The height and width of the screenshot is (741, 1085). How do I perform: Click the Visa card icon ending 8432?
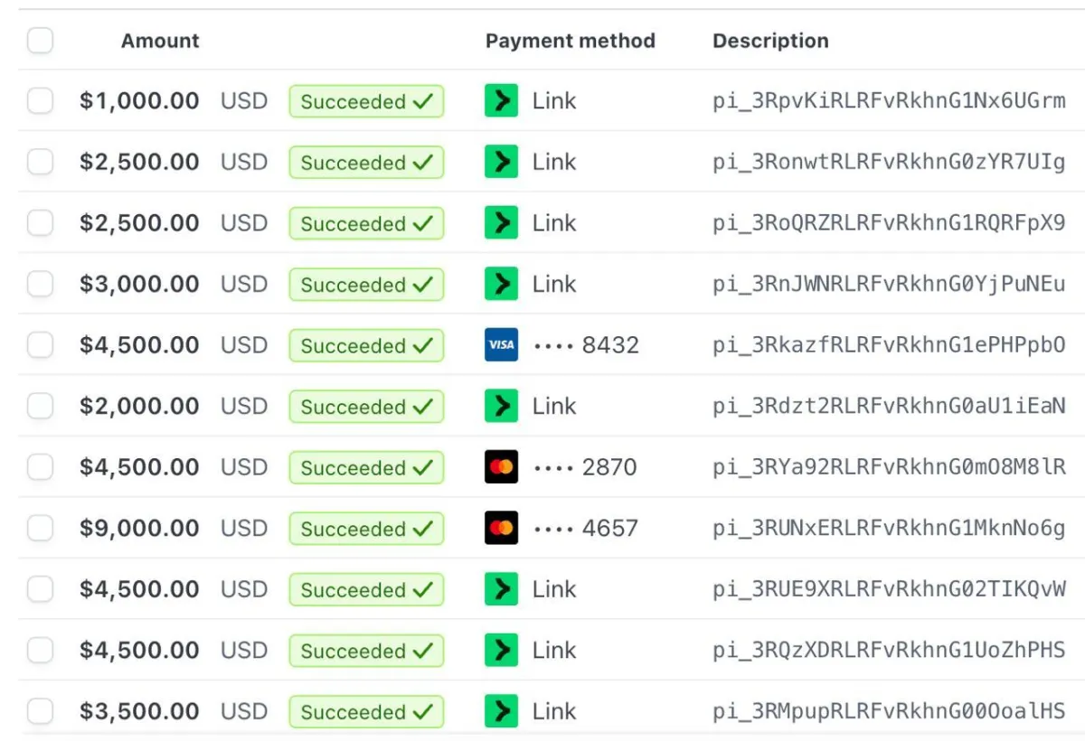coord(501,345)
